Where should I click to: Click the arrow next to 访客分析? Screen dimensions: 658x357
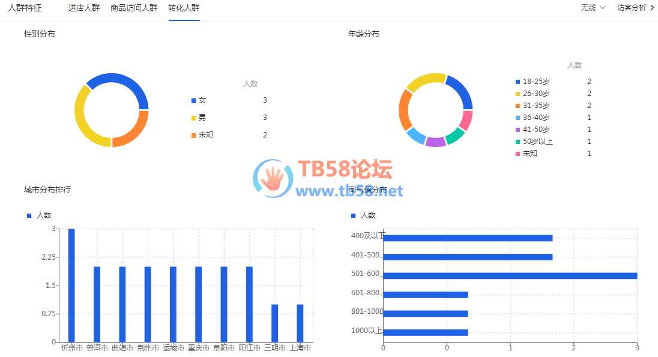[x=652, y=8]
